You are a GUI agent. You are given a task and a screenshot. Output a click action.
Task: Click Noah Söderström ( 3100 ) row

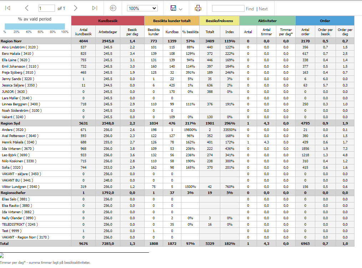177,111
